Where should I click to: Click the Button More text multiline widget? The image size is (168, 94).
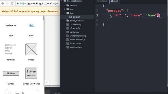[31, 73]
